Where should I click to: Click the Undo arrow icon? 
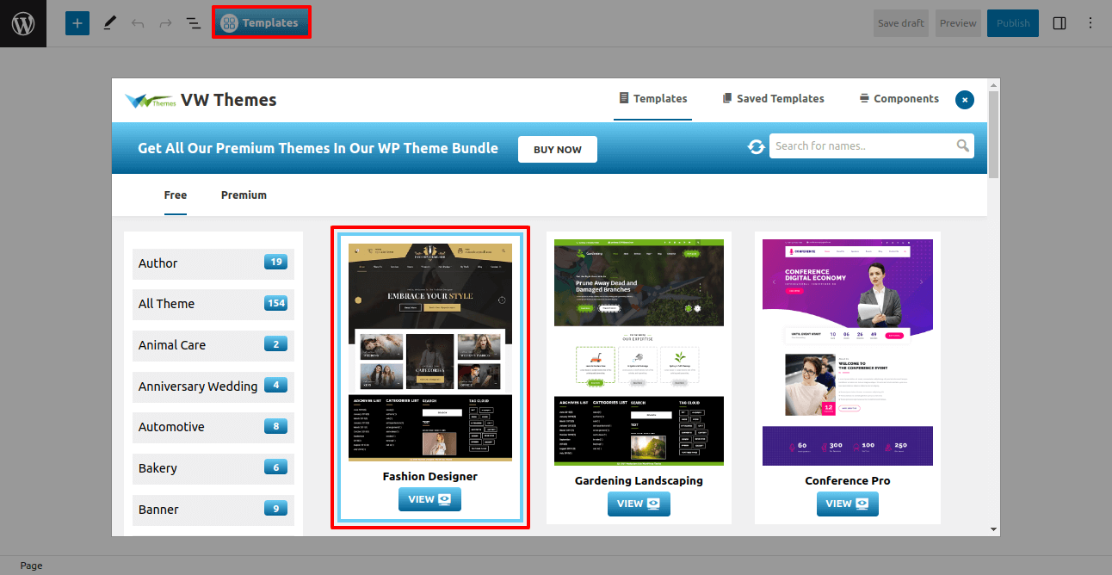(x=138, y=23)
